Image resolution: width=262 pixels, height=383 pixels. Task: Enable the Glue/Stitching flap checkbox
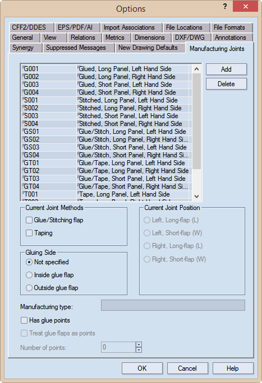pos(29,220)
